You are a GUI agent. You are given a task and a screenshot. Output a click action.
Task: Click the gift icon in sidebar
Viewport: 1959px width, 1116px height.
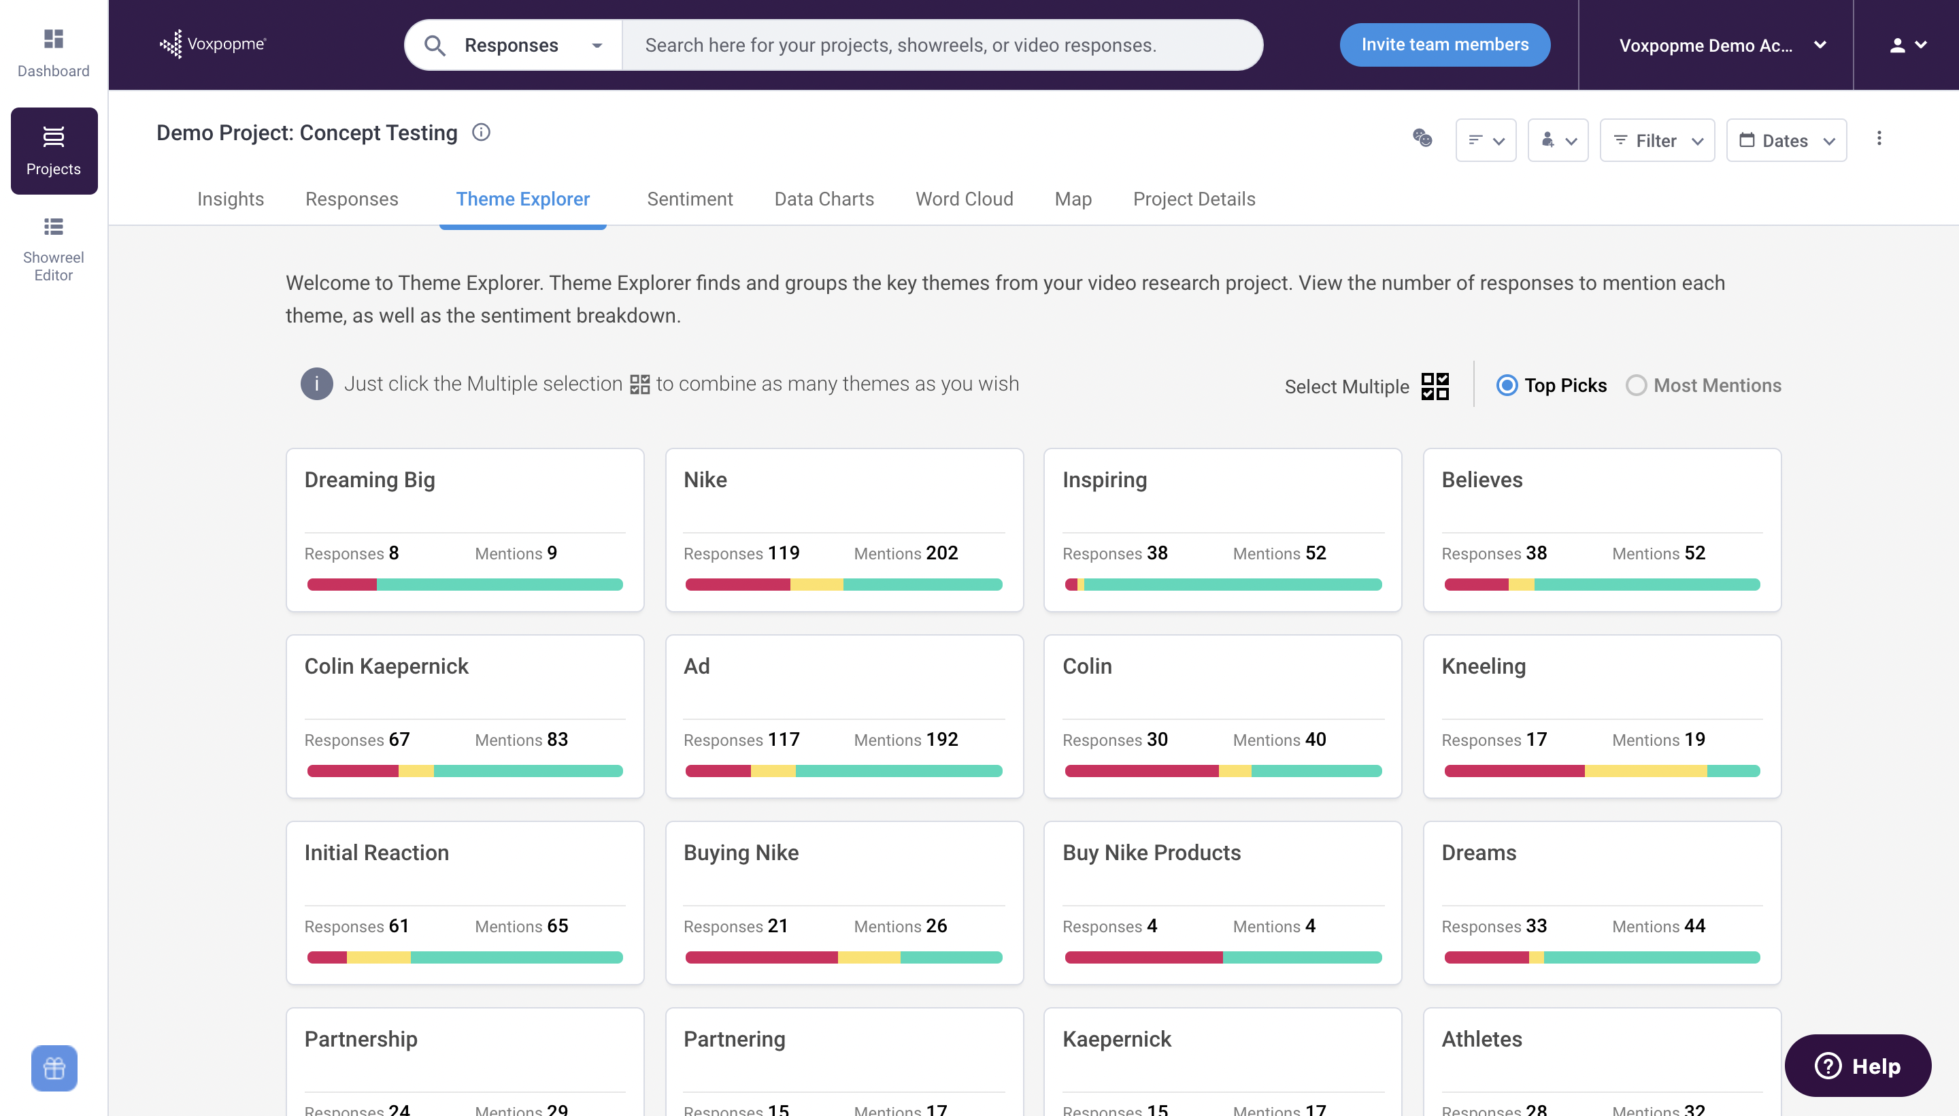(54, 1068)
